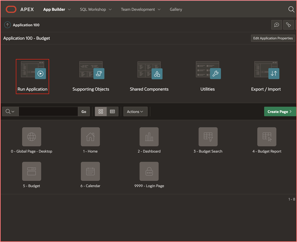Screen dimensions: 297x242
Task: Click the "1 - Home" label
Action: click(90, 151)
